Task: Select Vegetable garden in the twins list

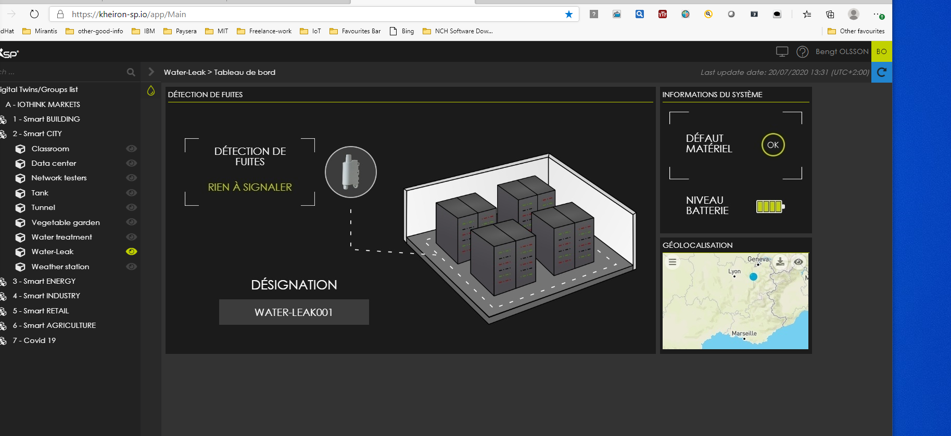Action: click(x=66, y=222)
